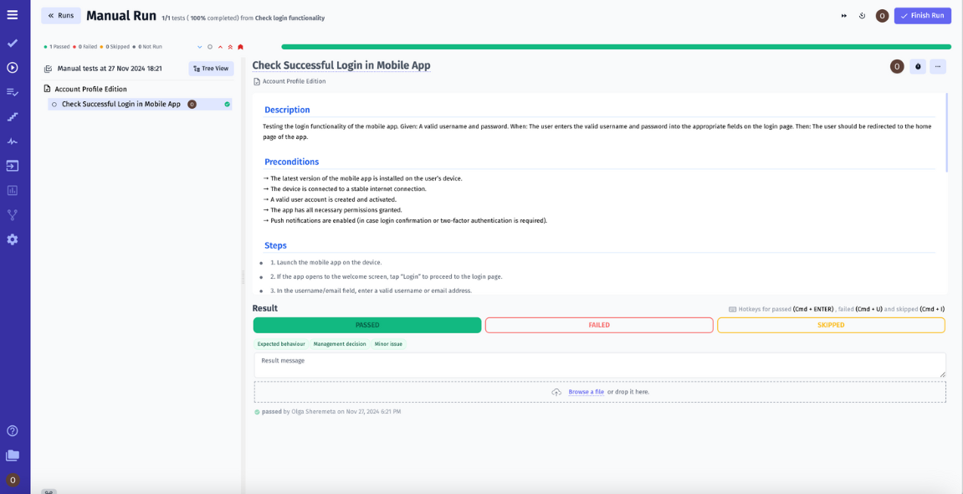
Task: Select the Test Cases checkmark icon in sidebar
Action: click(x=11, y=44)
